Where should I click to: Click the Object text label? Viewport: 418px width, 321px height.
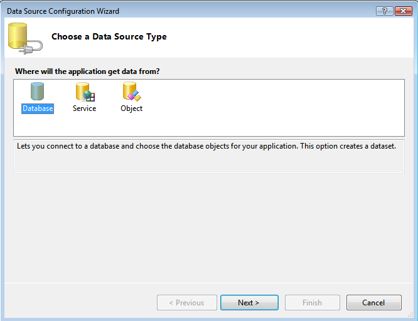pyautogui.click(x=131, y=108)
